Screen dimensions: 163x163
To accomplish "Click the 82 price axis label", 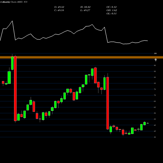I will (x=155, y=83).
